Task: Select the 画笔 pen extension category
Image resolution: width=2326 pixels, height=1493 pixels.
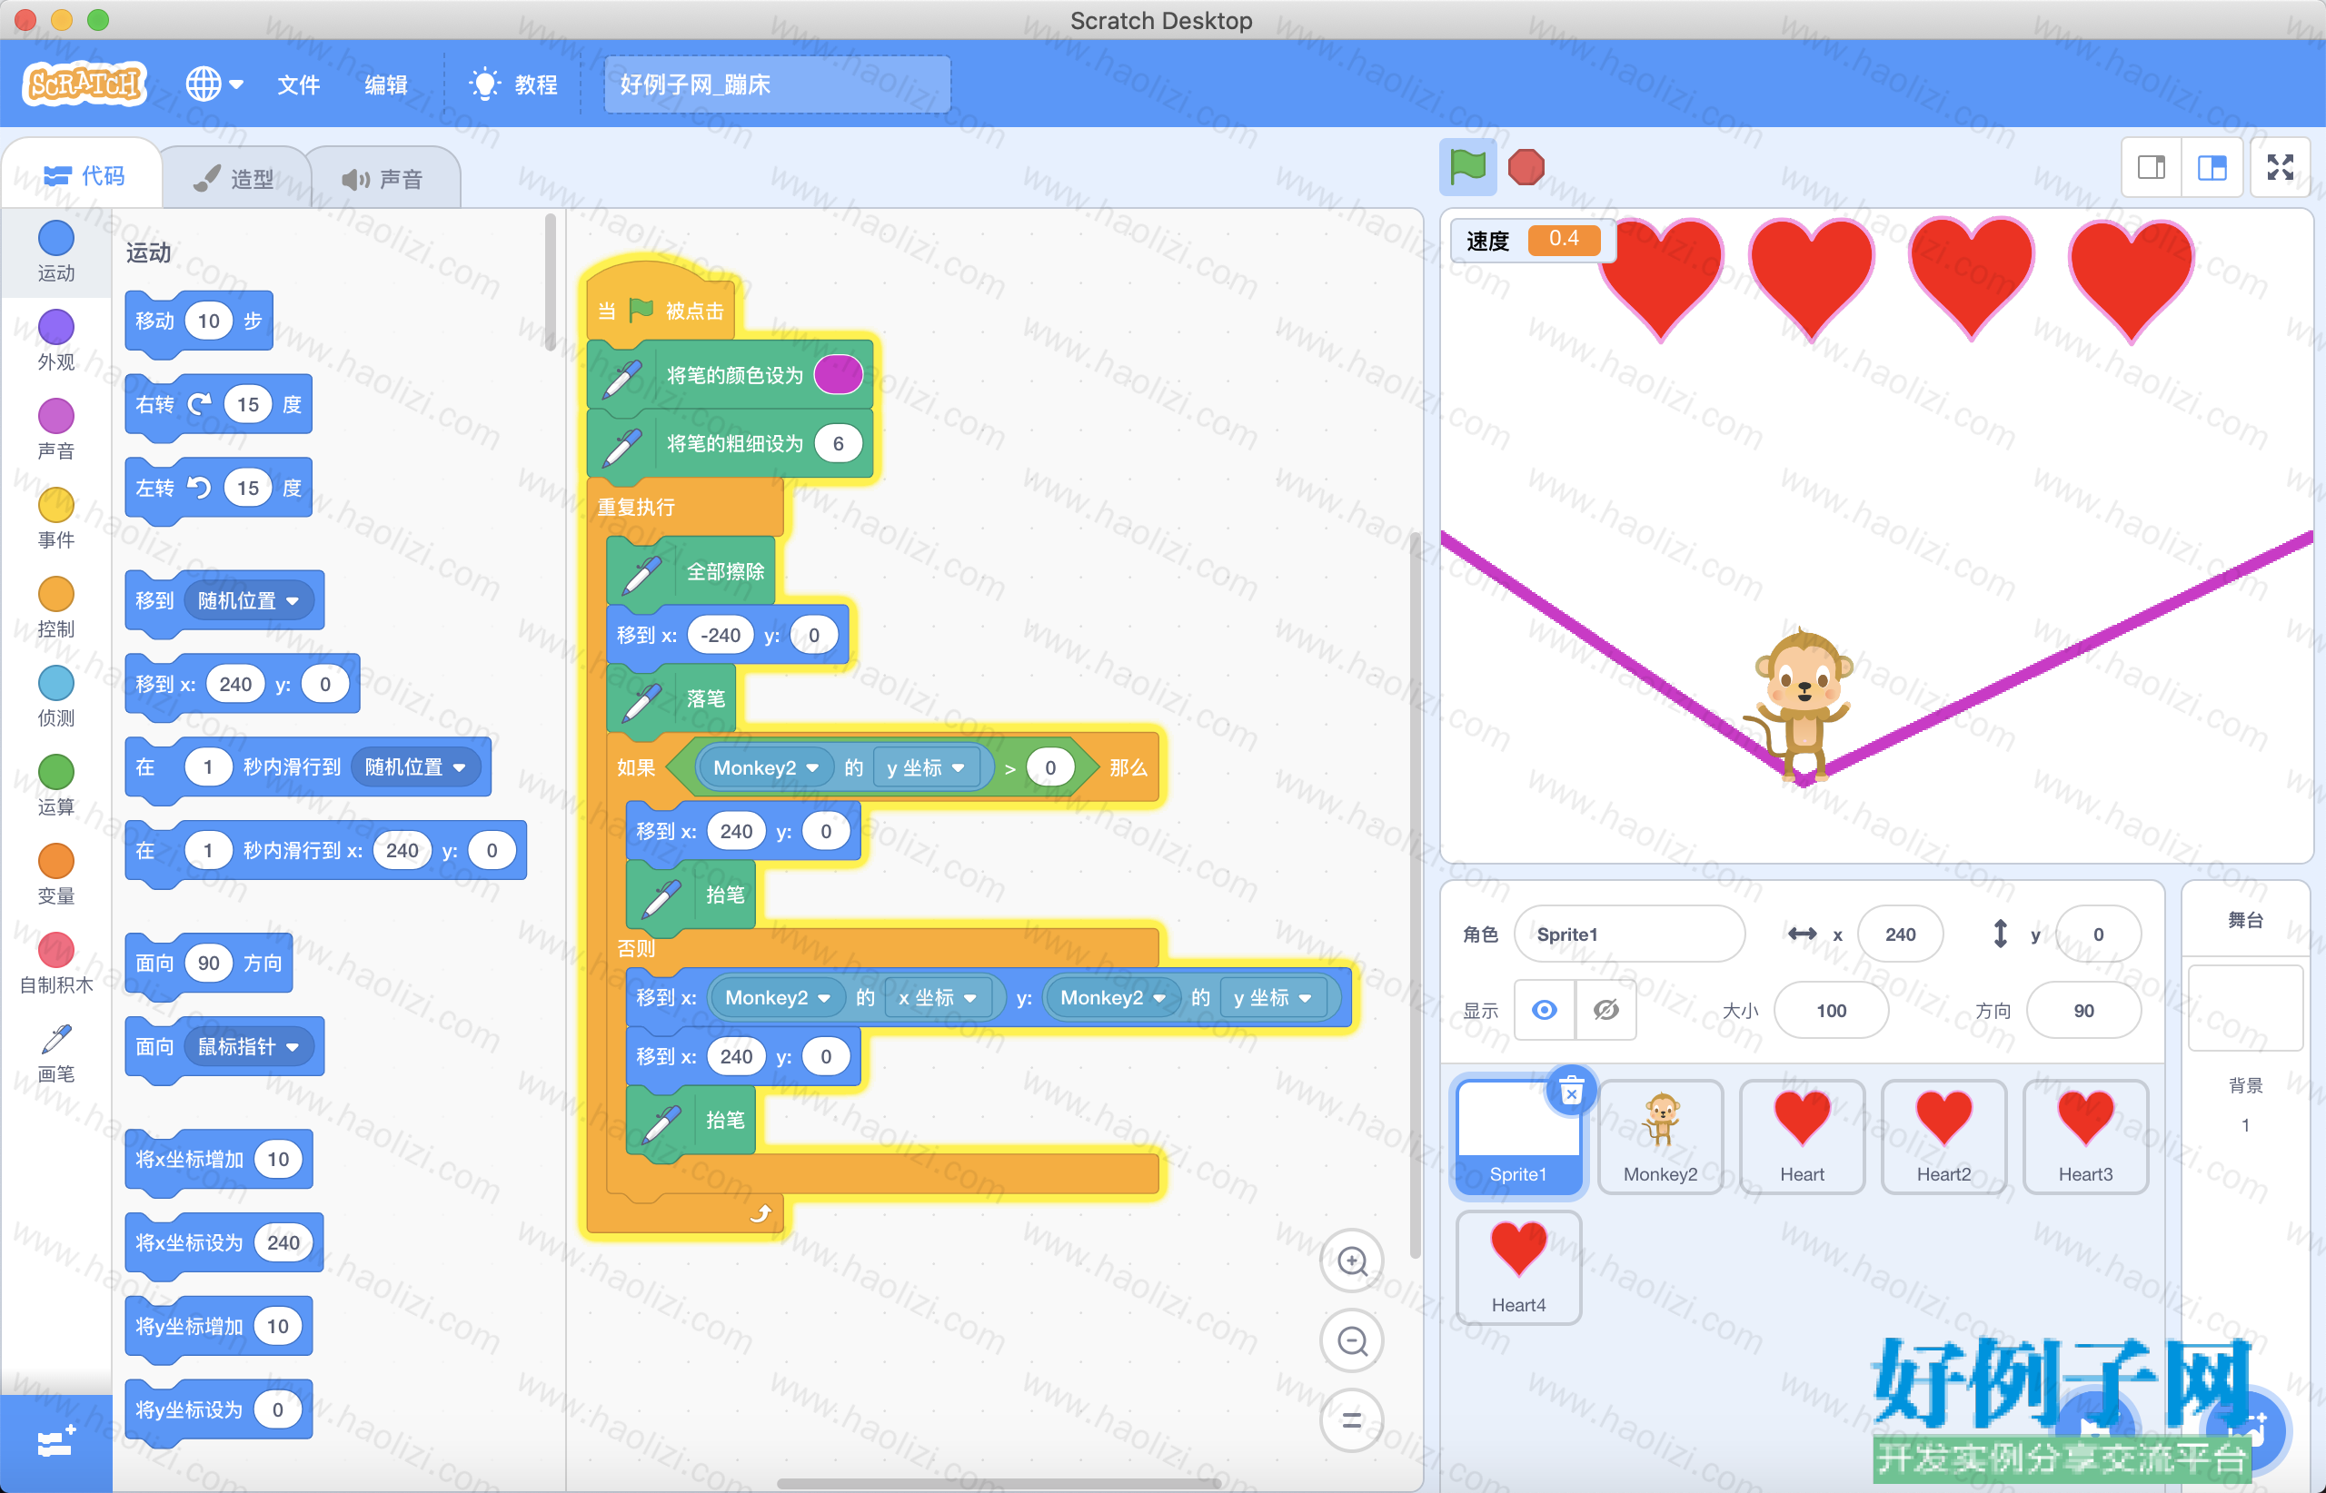Action: [55, 1053]
